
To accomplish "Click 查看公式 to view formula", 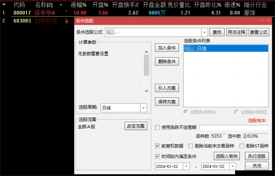I will [259, 32].
